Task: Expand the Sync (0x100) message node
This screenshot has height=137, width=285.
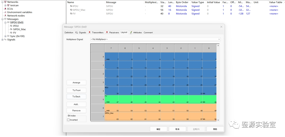Action: [x=5, y=36]
